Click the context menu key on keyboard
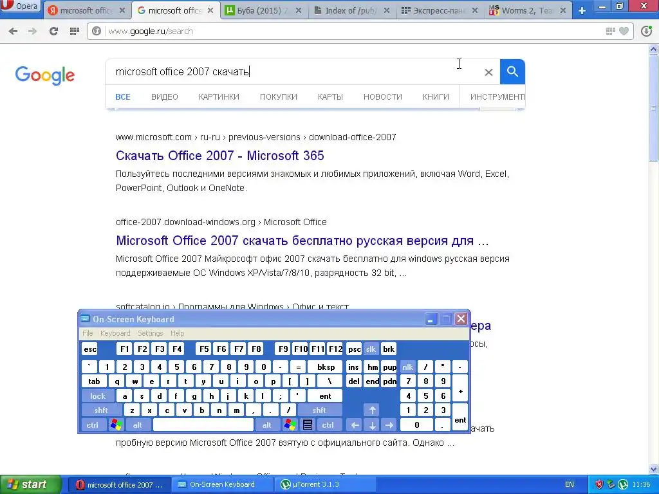The image size is (659, 494). (308, 425)
